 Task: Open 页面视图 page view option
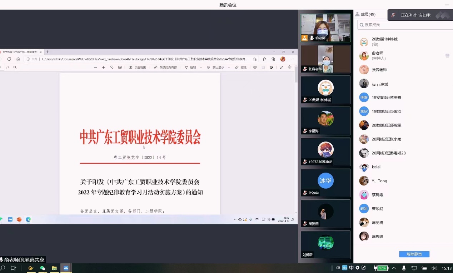138,67
